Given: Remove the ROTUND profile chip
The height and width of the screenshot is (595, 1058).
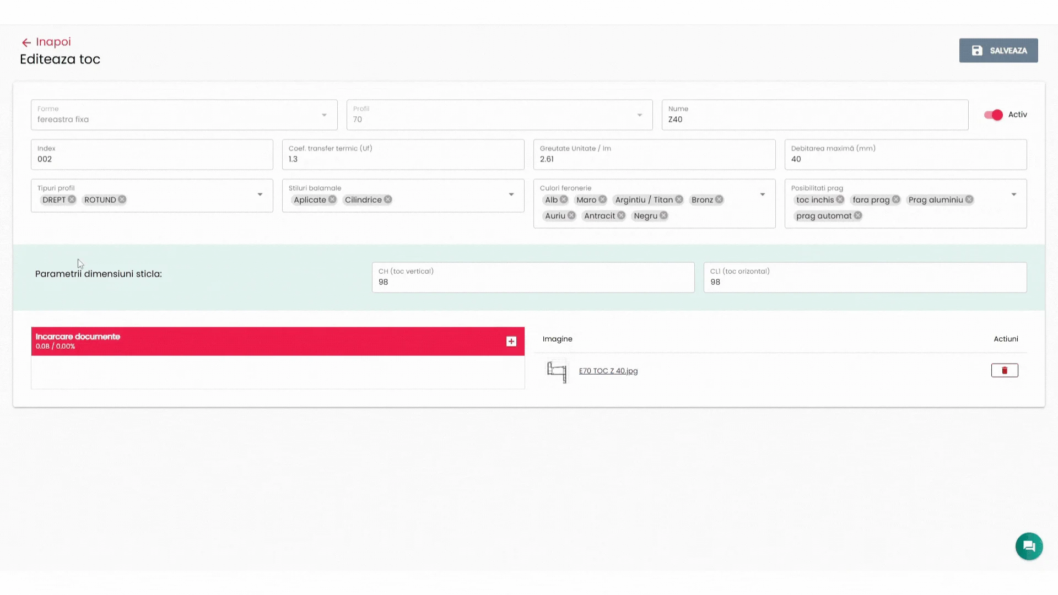Looking at the screenshot, I should pyautogui.click(x=122, y=199).
